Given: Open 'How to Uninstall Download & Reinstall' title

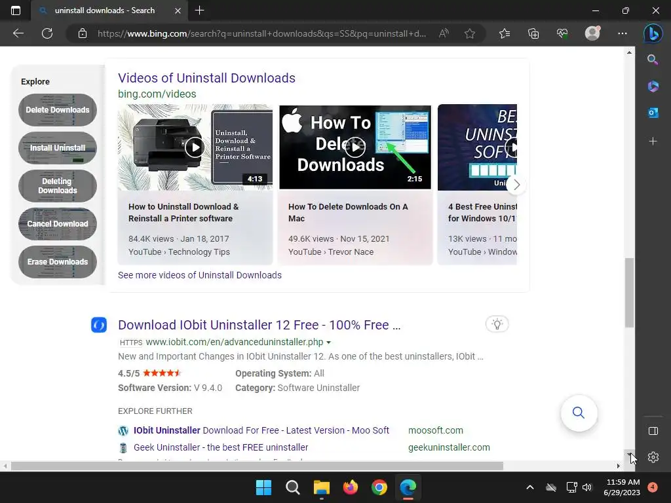Looking at the screenshot, I should [x=183, y=213].
